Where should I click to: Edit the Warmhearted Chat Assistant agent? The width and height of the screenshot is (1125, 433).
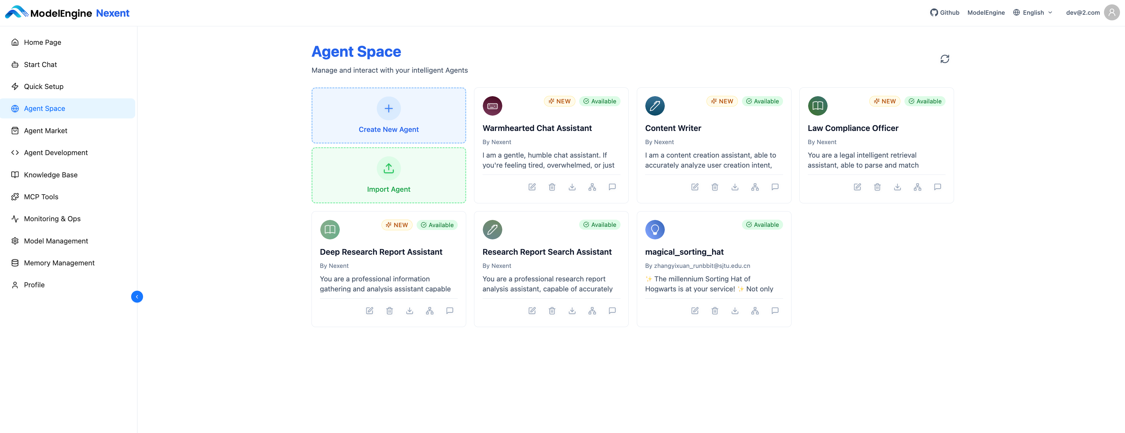532,187
